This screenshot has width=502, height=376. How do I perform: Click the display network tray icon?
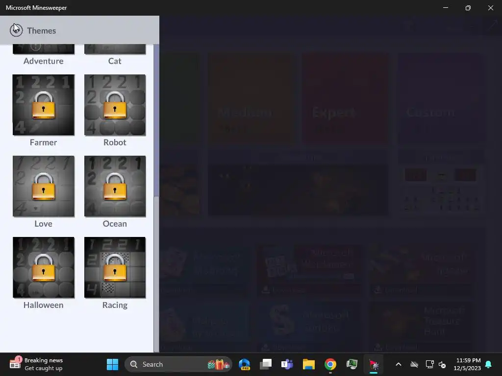point(429,364)
